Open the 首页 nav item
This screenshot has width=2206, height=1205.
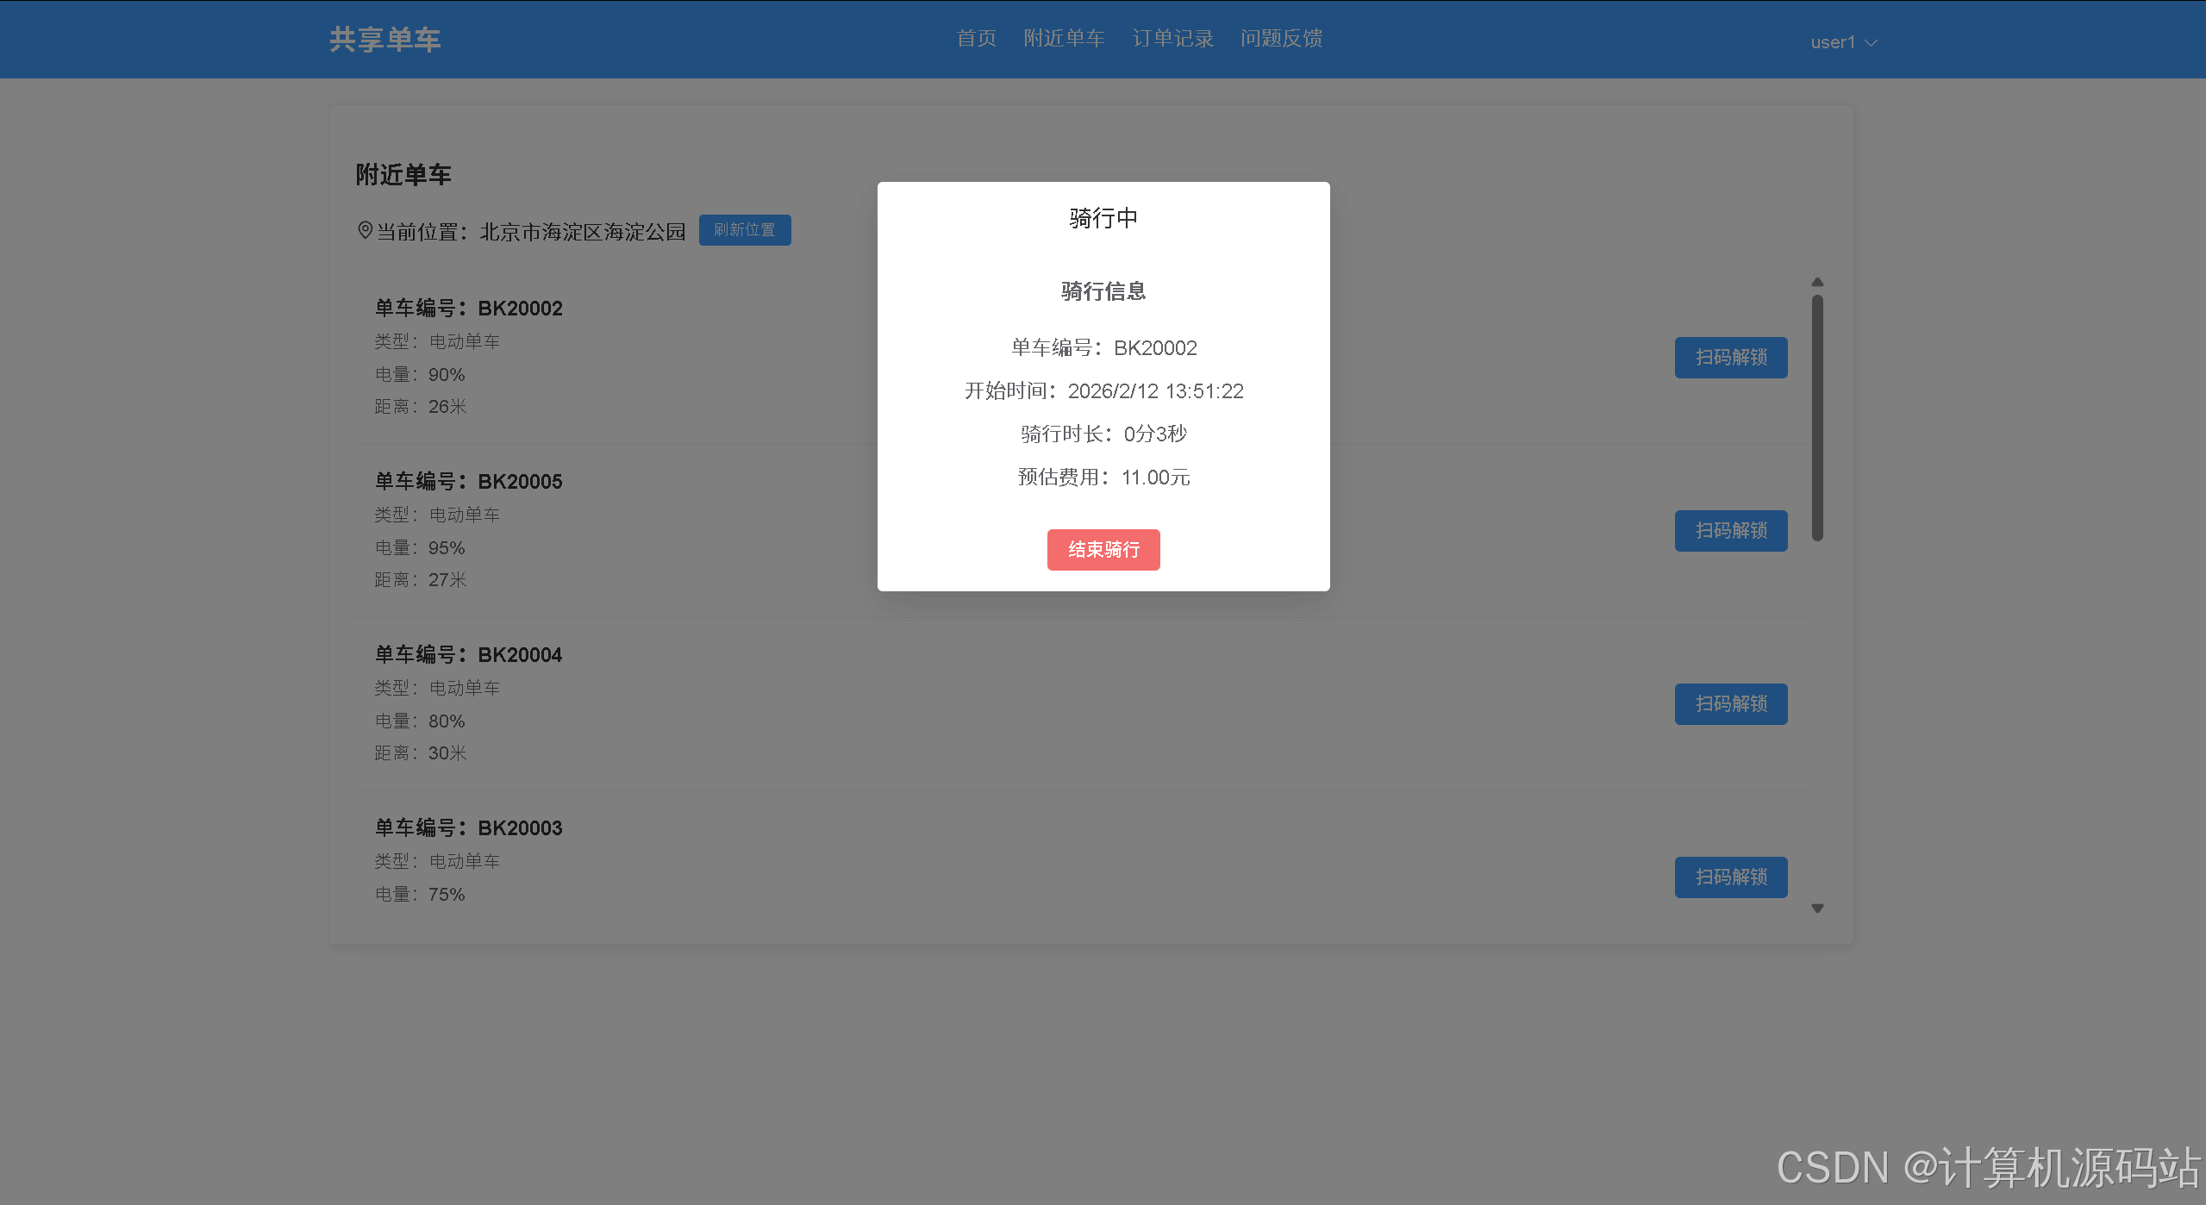coord(976,39)
